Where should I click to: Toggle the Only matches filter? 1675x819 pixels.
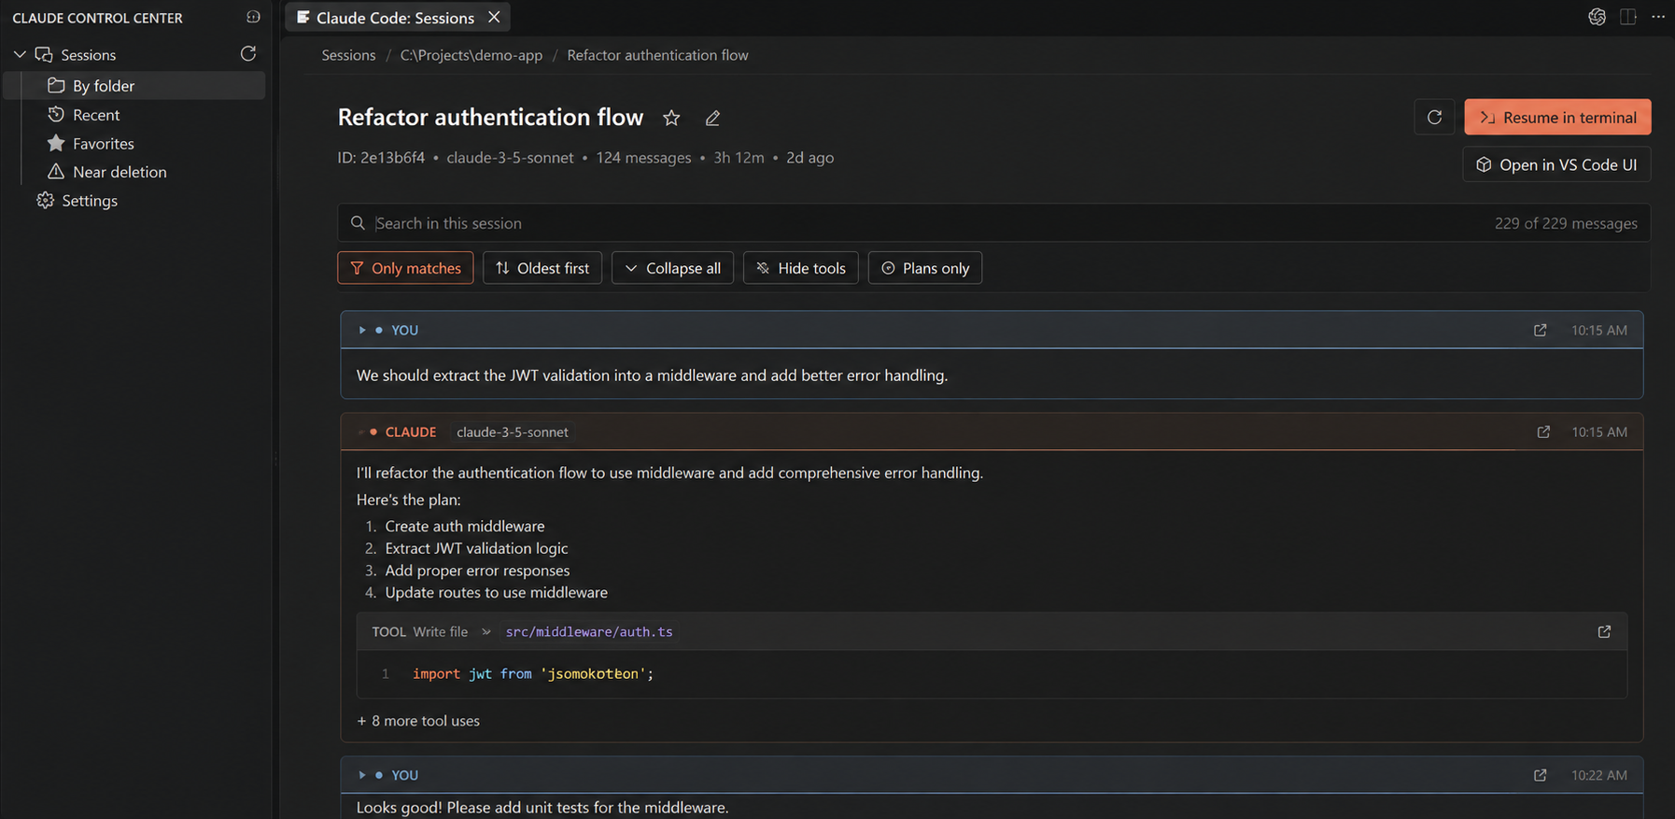click(405, 268)
